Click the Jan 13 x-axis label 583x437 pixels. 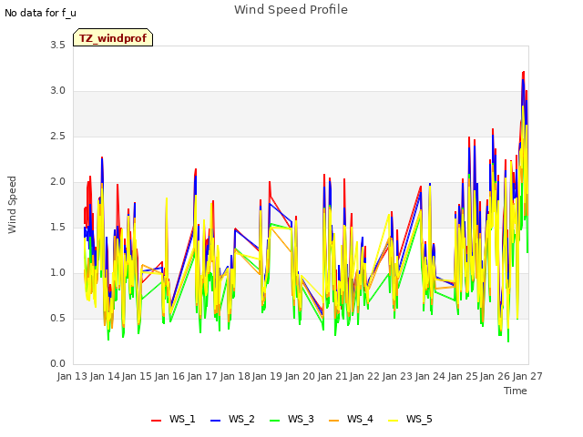coord(72,376)
